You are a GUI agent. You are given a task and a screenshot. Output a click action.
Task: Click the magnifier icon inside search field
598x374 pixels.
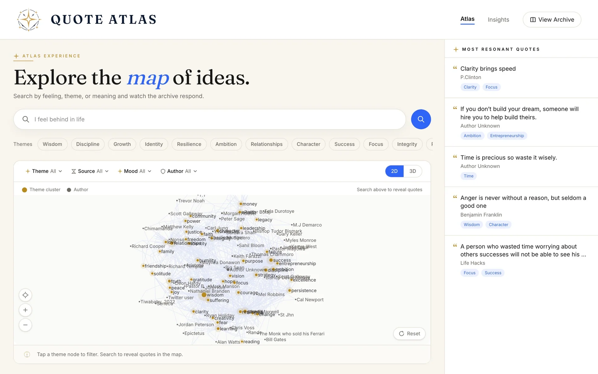[x=26, y=119]
